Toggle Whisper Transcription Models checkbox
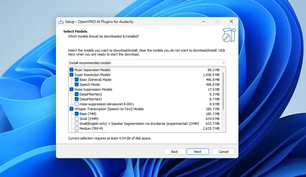 [72, 109]
